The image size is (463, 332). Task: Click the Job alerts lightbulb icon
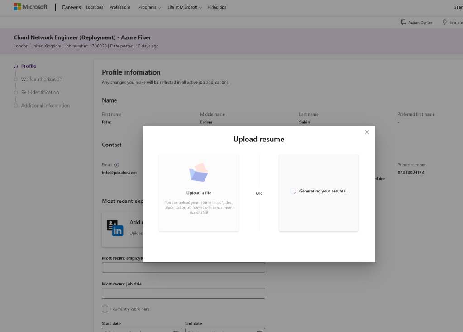pyautogui.click(x=444, y=23)
